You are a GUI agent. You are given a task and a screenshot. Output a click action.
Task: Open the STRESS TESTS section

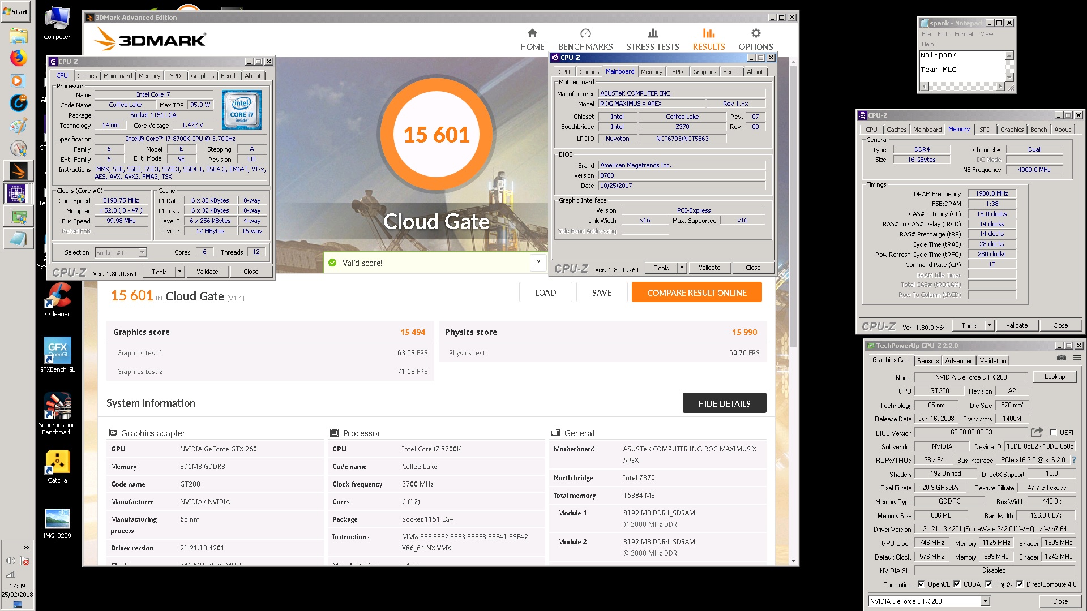coord(652,39)
